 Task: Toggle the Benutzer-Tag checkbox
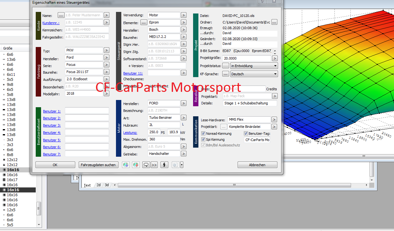point(246,134)
